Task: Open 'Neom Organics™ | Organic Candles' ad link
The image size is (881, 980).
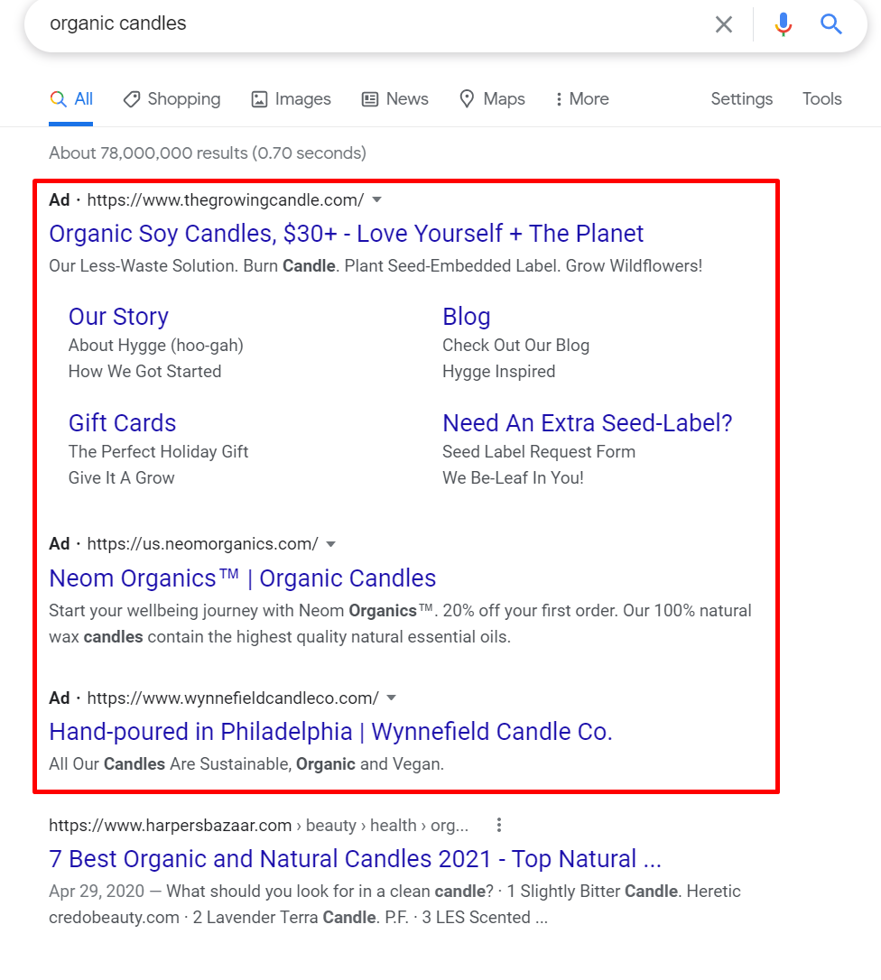Action: pos(242,578)
